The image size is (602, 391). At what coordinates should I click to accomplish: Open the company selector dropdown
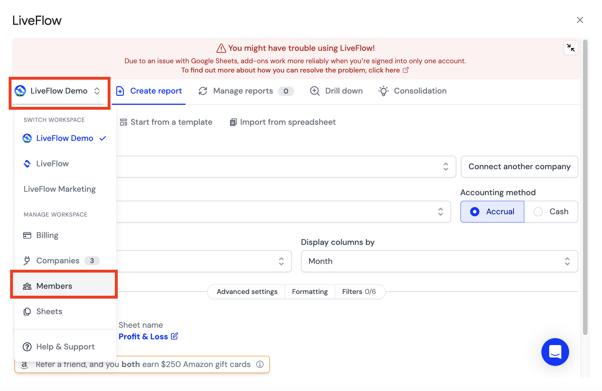(x=286, y=167)
